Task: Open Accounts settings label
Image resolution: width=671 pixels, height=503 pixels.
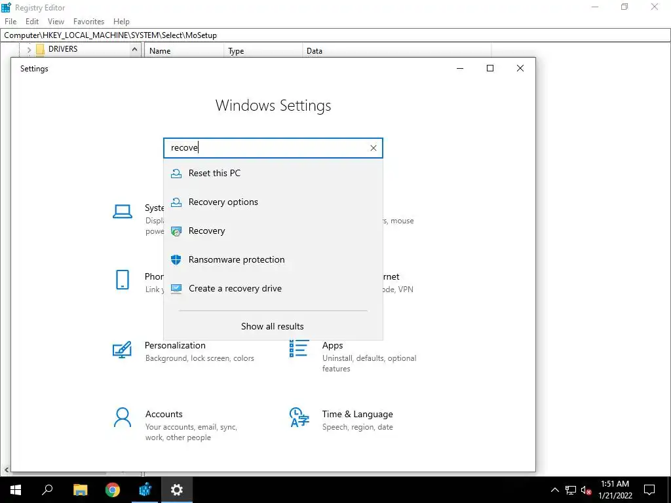Action: 164,414
